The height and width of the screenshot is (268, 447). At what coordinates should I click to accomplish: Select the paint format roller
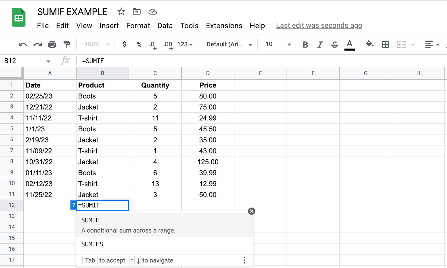pos(67,44)
